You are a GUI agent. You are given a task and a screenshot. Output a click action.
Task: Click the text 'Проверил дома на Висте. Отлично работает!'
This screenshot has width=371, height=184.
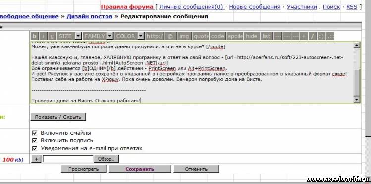(86, 101)
